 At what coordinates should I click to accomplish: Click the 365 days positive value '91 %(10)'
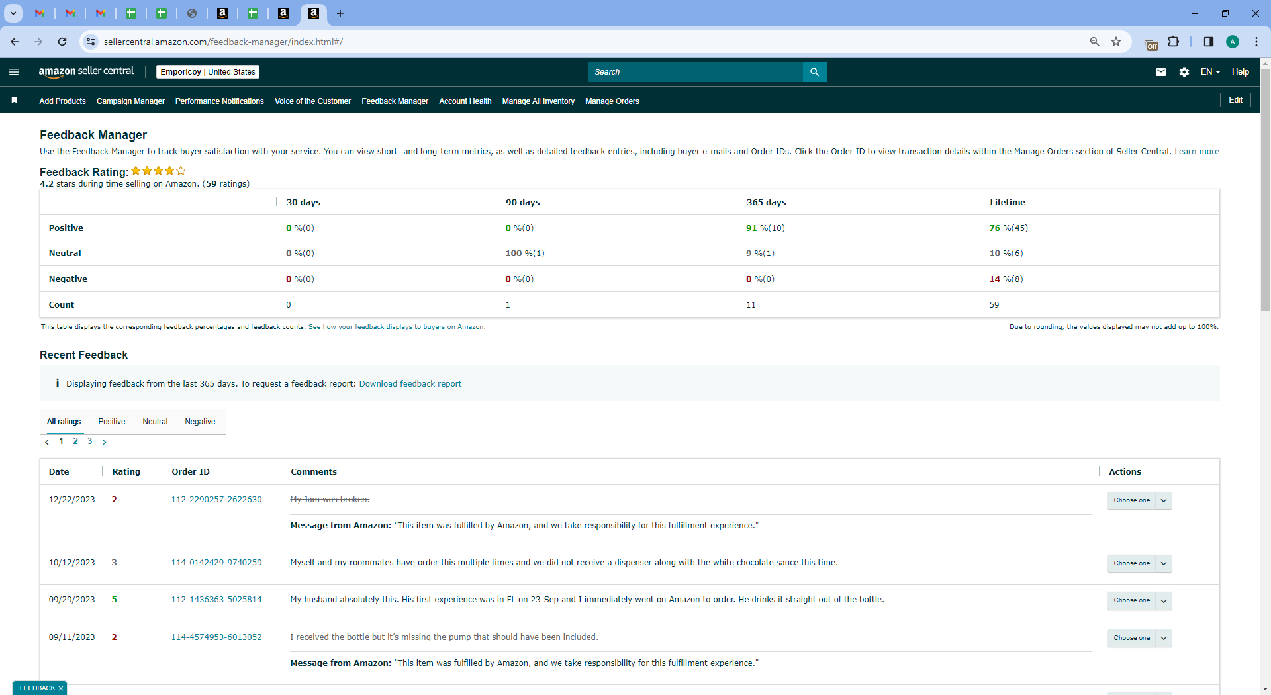coord(765,228)
